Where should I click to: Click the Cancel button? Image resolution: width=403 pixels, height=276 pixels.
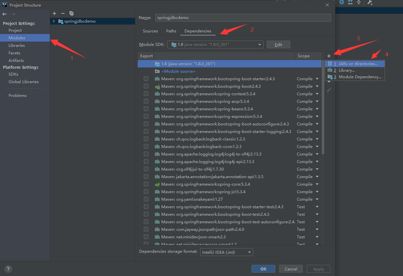tap(291, 269)
